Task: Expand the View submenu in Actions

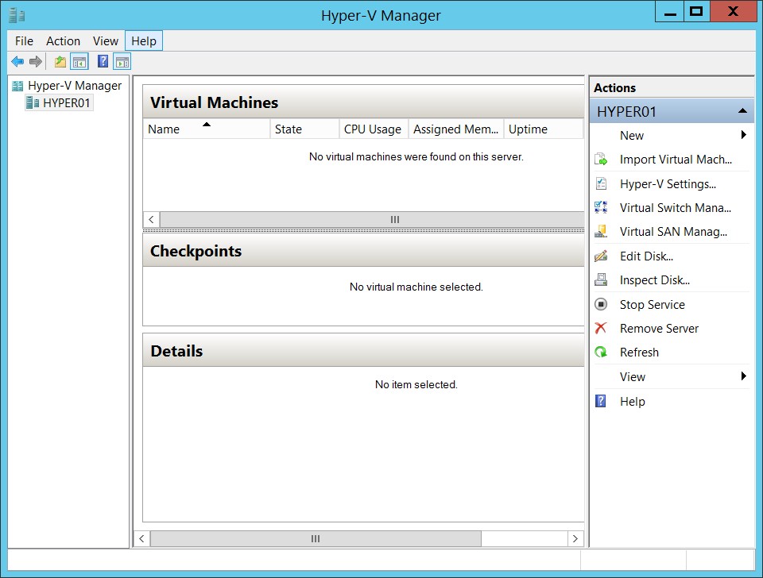Action: tap(743, 376)
